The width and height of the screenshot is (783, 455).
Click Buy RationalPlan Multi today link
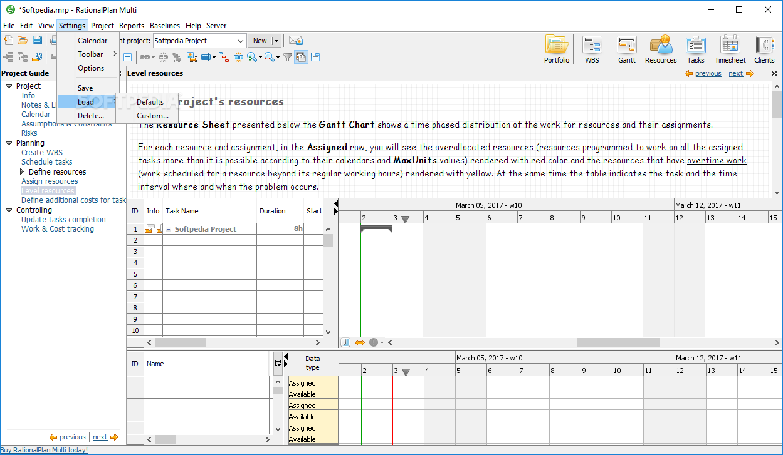44,450
